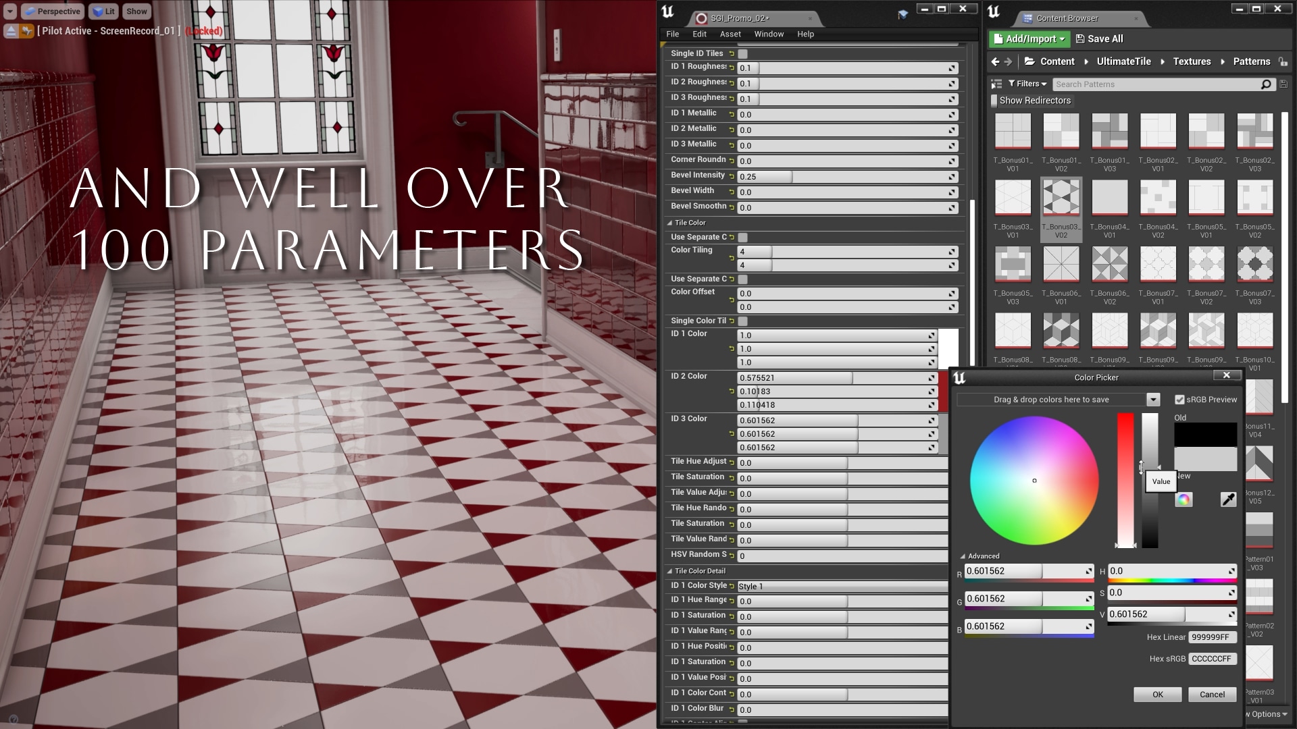Open the Filters icon in Content Browser

[1026, 84]
